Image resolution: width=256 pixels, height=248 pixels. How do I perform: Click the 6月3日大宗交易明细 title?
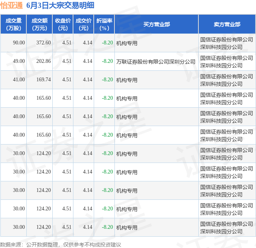[60, 5]
